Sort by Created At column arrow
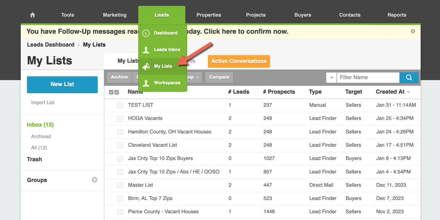This screenshot has height=220, width=440. (x=408, y=92)
